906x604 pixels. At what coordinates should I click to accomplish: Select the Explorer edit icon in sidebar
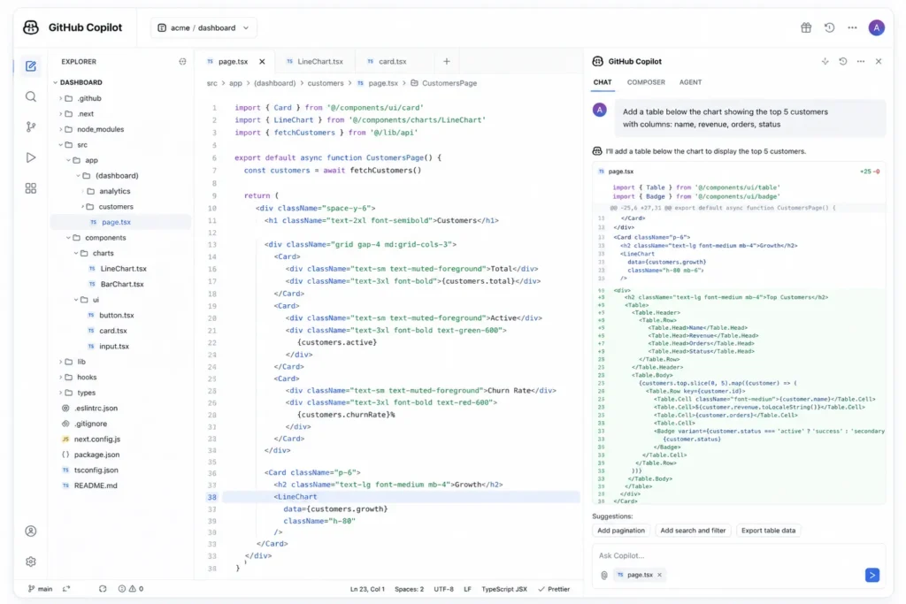(x=31, y=65)
